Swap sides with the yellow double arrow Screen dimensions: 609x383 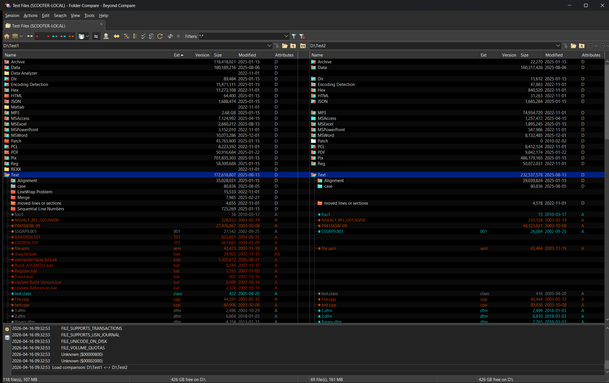pyautogui.click(x=116, y=36)
